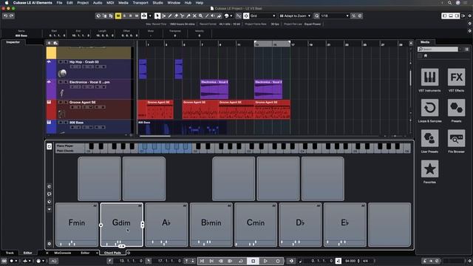This screenshot has height=266, width=473.
Task: Trigger the Gdim chord pad
Action: point(121,225)
